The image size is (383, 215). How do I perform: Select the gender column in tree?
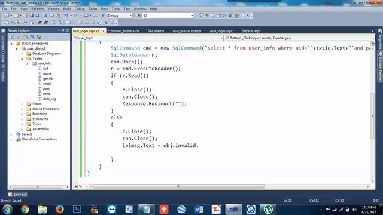pos(48,79)
